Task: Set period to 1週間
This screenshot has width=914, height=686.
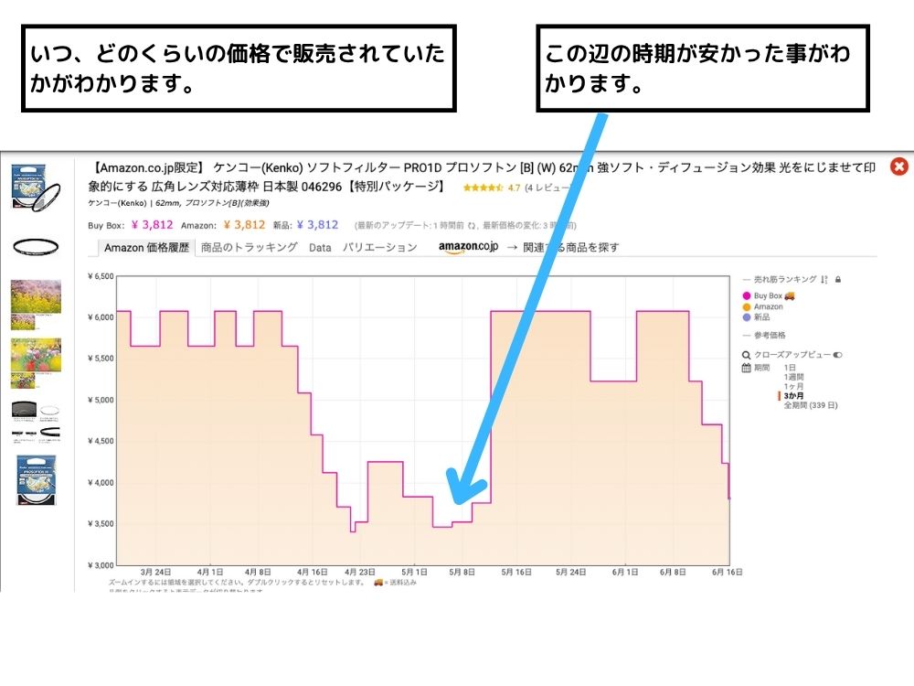Action: coord(793,377)
